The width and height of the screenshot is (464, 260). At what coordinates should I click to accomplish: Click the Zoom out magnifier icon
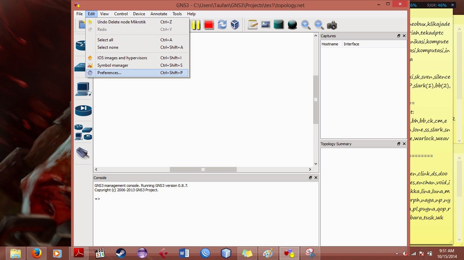tap(319, 25)
